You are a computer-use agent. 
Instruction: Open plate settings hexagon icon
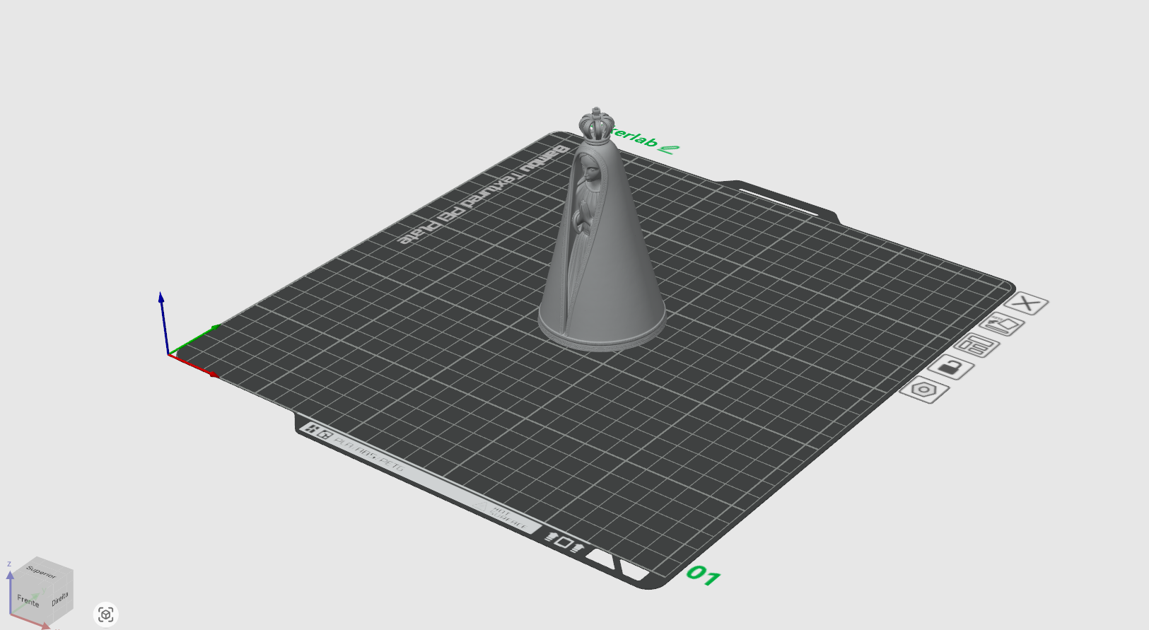[x=924, y=390]
